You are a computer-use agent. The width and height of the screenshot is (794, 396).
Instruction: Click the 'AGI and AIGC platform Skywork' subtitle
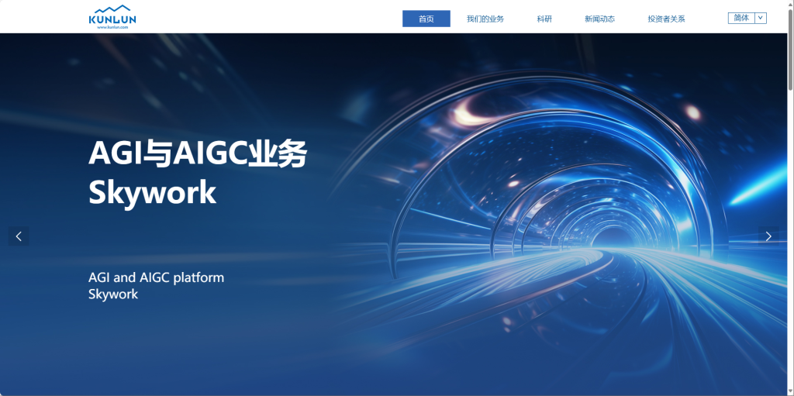click(156, 286)
